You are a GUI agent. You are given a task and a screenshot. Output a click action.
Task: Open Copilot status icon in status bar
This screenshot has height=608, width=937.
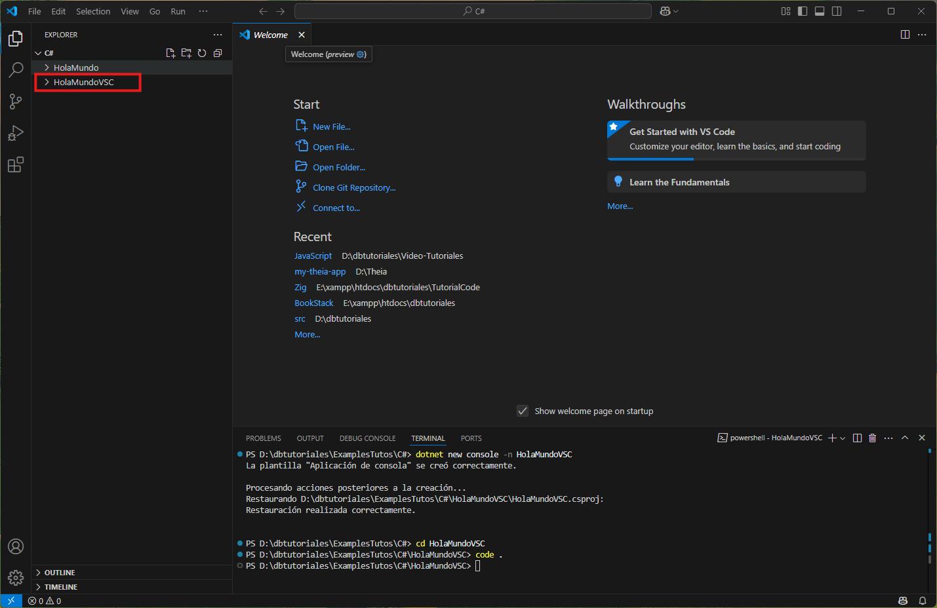tap(903, 601)
